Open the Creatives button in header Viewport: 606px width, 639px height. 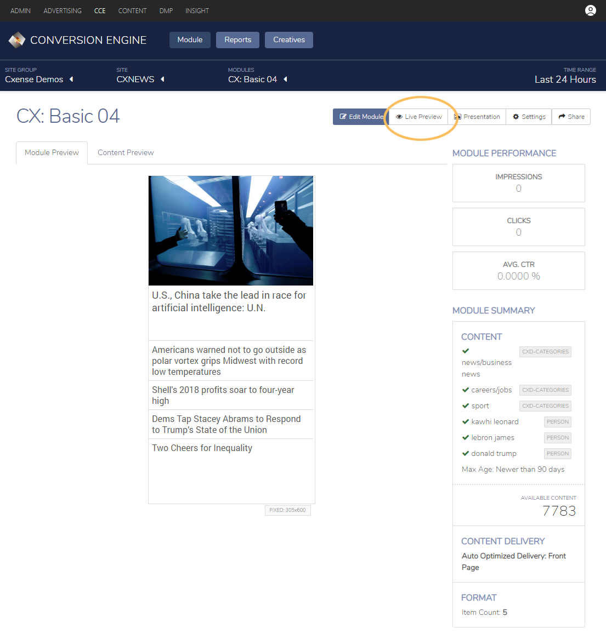tap(289, 40)
